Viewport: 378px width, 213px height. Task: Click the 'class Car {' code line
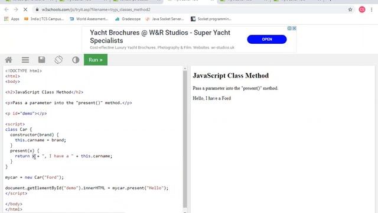click(x=18, y=130)
